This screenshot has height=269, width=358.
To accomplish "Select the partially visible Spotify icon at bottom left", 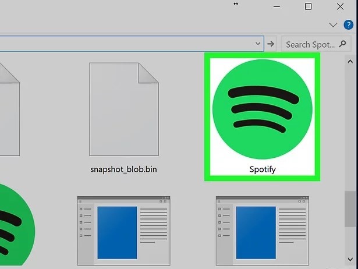I will (x=17, y=225).
